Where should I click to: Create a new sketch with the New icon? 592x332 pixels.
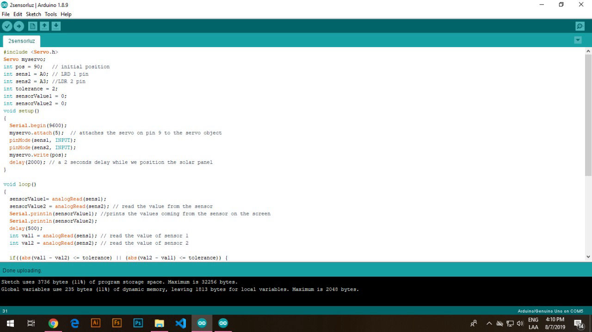click(x=32, y=26)
